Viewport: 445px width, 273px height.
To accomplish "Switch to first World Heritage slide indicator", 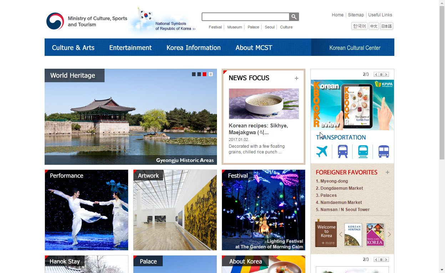I will (x=194, y=74).
